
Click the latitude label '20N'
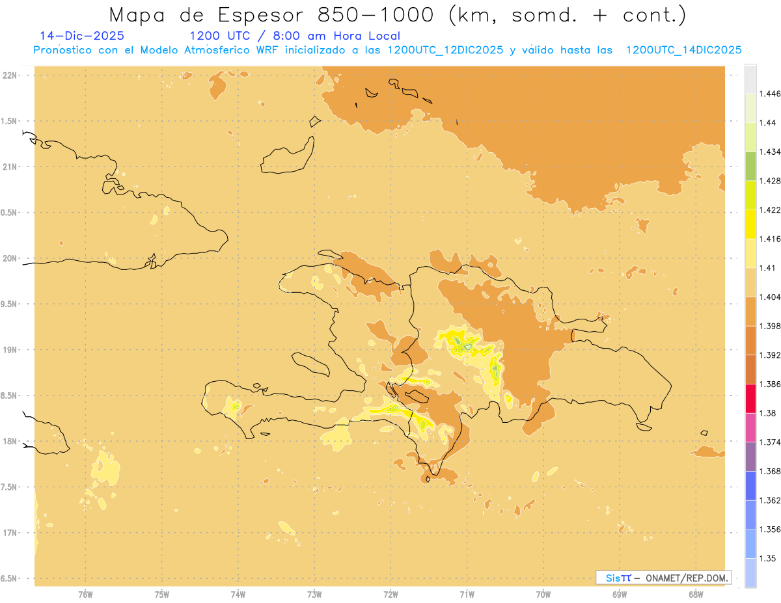pyautogui.click(x=10, y=258)
